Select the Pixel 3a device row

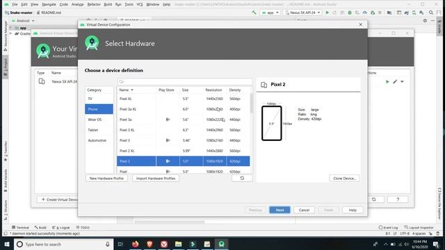[184, 119]
